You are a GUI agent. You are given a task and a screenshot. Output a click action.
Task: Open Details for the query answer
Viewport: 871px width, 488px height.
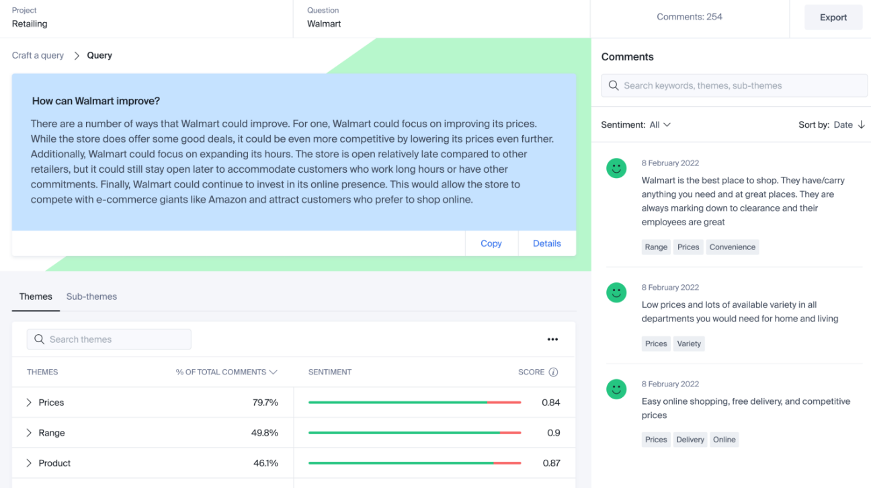click(547, 243)
